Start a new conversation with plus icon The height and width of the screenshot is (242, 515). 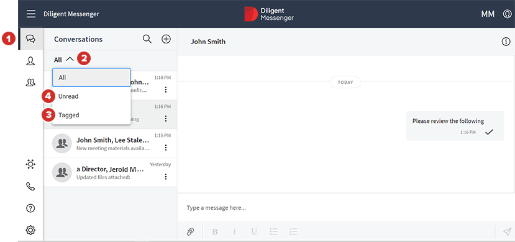pyautogui.click(x=166, y=39)
